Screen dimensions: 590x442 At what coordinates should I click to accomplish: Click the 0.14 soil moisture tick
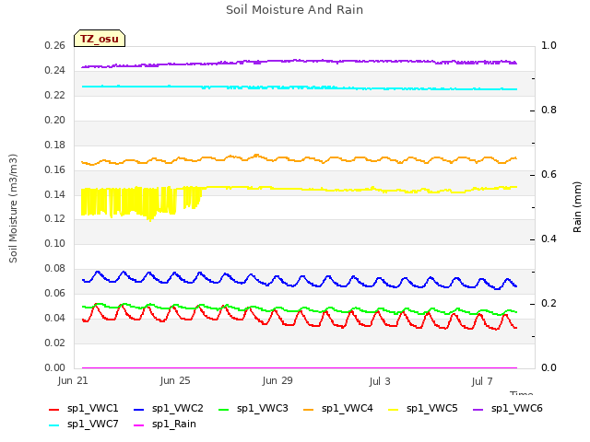[55, 194]
